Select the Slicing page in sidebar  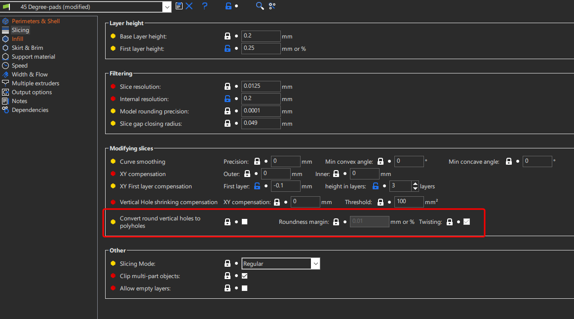tap(20, 30)
